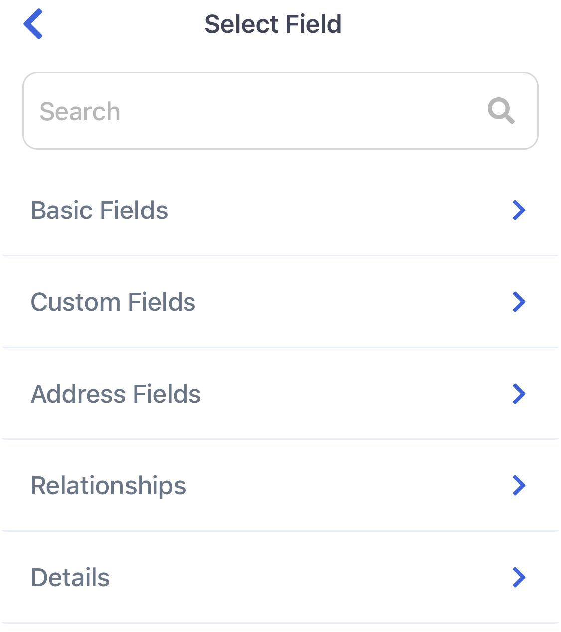This screenshot has height=632, width=561.
Task: Open the Relationships category
Action: click(x=280, y=485)
